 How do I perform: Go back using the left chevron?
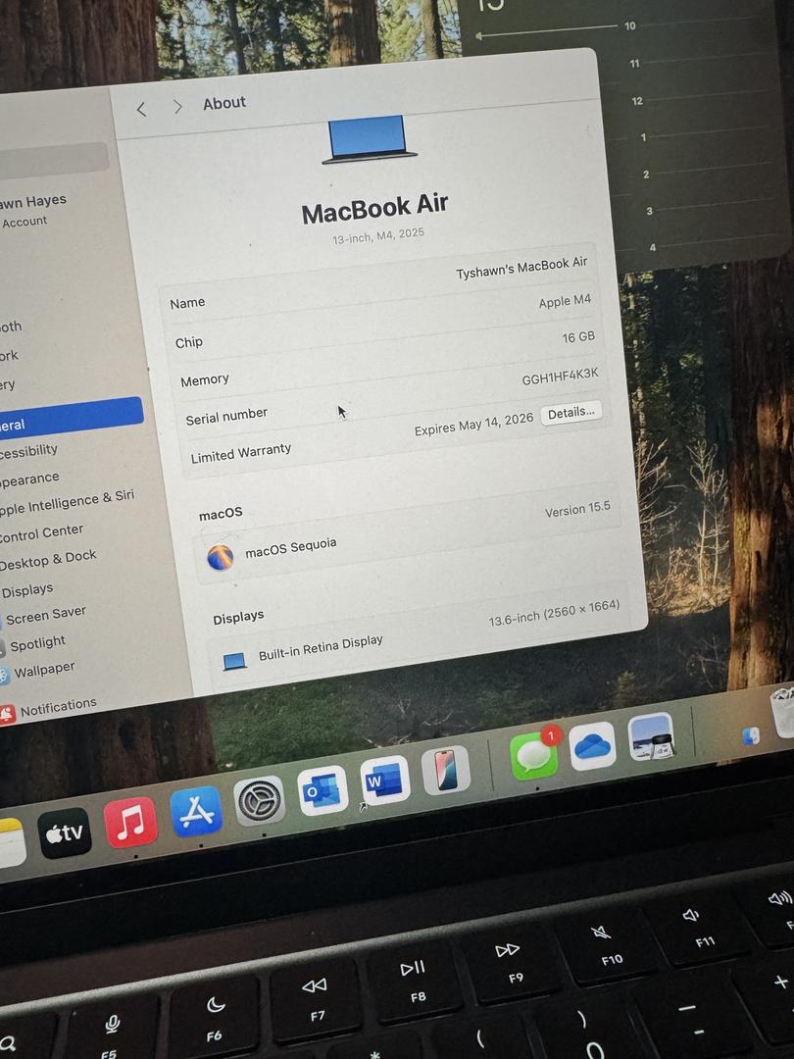point(141,110)
